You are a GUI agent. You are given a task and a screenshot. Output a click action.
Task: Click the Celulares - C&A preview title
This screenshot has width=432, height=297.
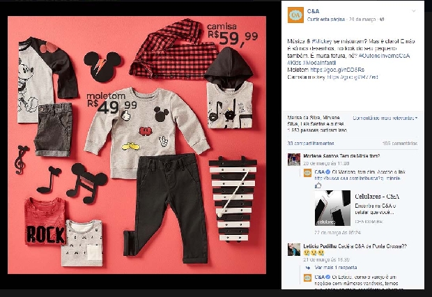point(377,197)
